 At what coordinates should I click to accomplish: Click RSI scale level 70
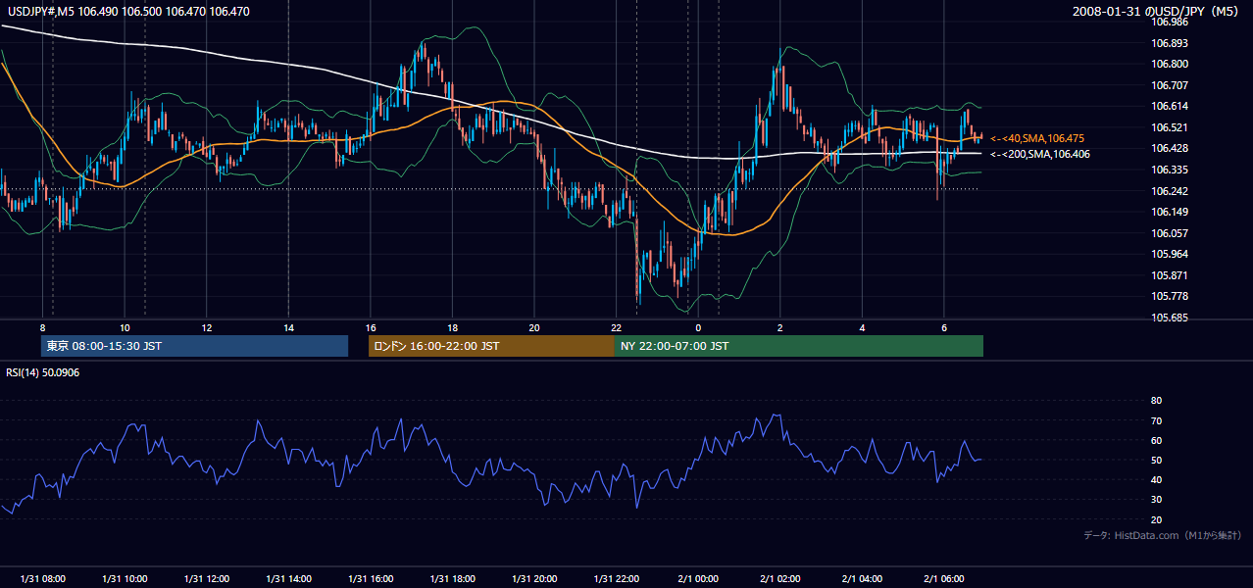1156,420
